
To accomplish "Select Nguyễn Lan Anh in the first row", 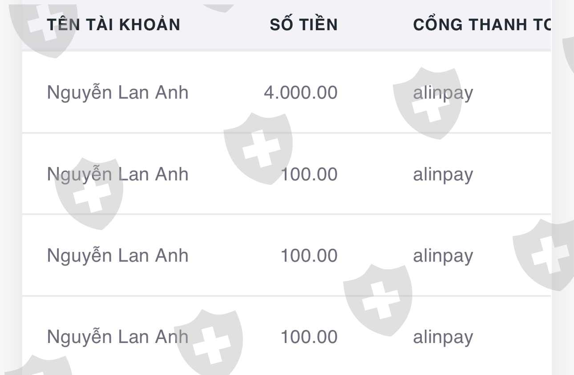I will 117,93.
